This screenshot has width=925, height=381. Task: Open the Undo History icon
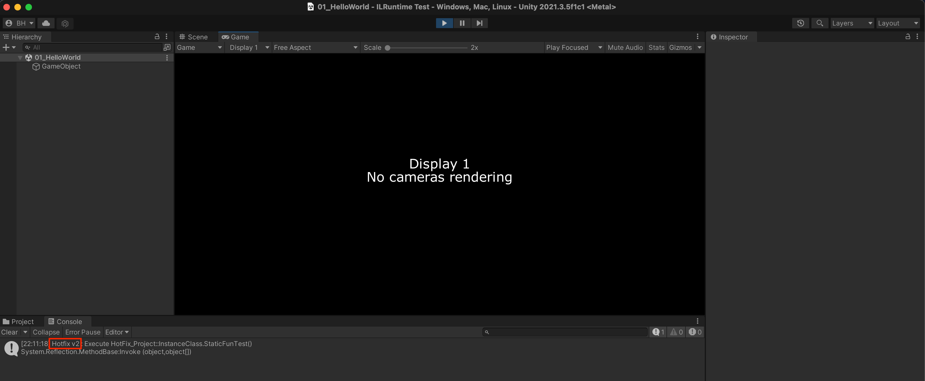tap(800, 23)
